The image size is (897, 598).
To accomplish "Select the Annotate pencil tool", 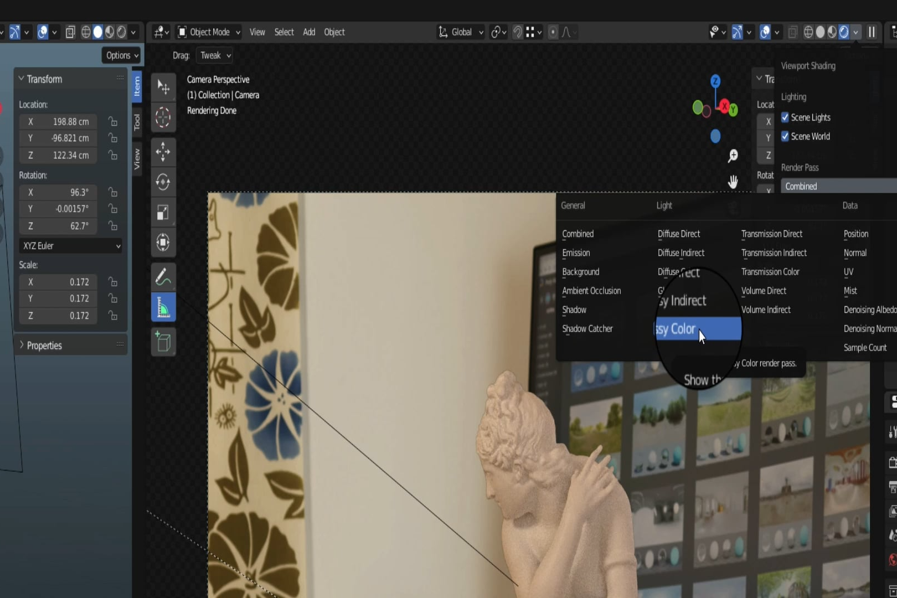I will [163, 277].
